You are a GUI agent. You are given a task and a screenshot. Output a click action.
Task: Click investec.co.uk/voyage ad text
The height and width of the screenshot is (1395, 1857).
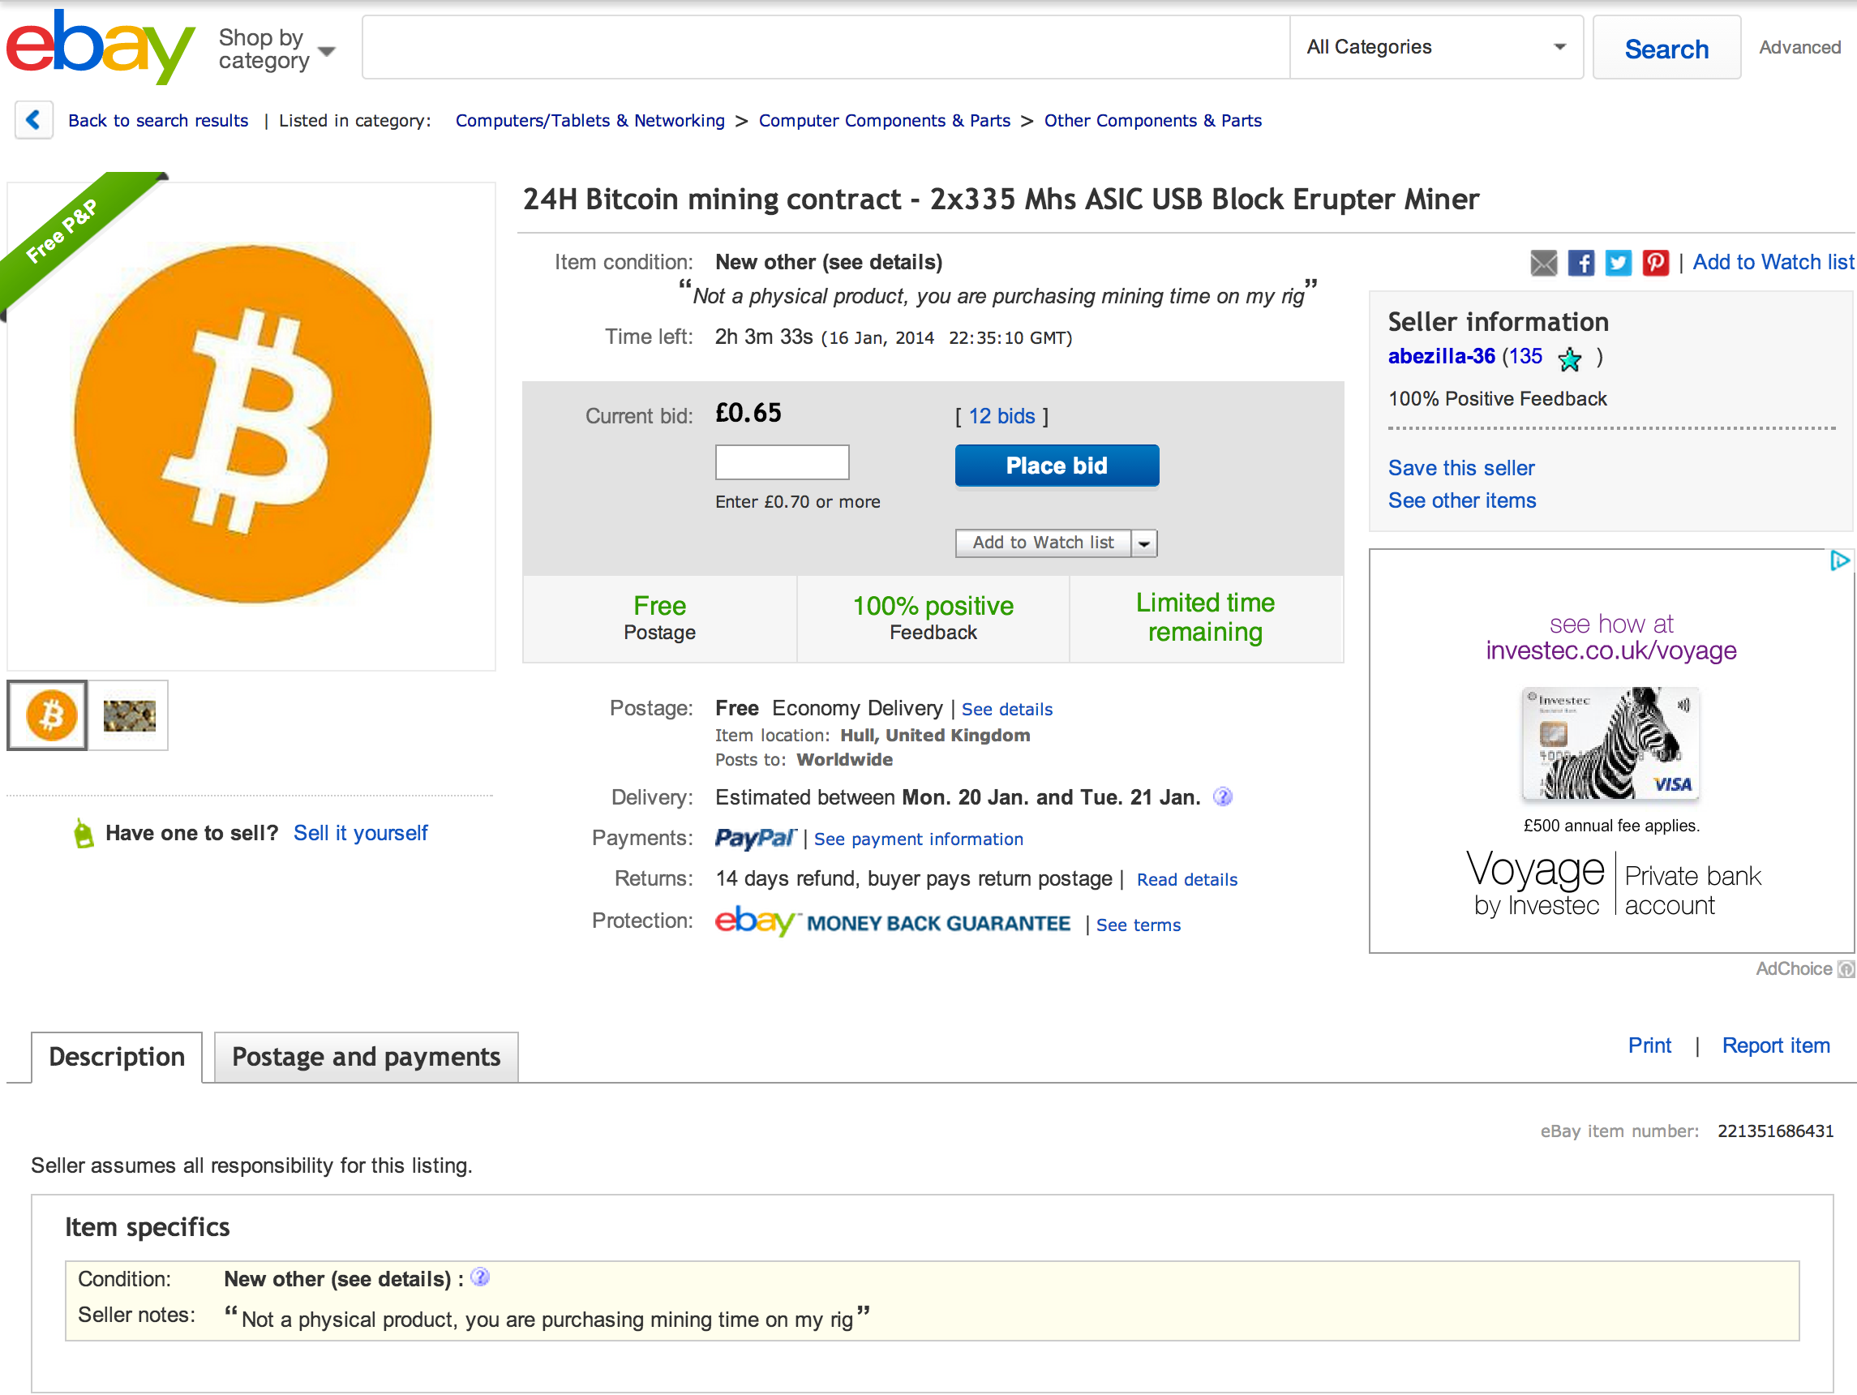1610,651
